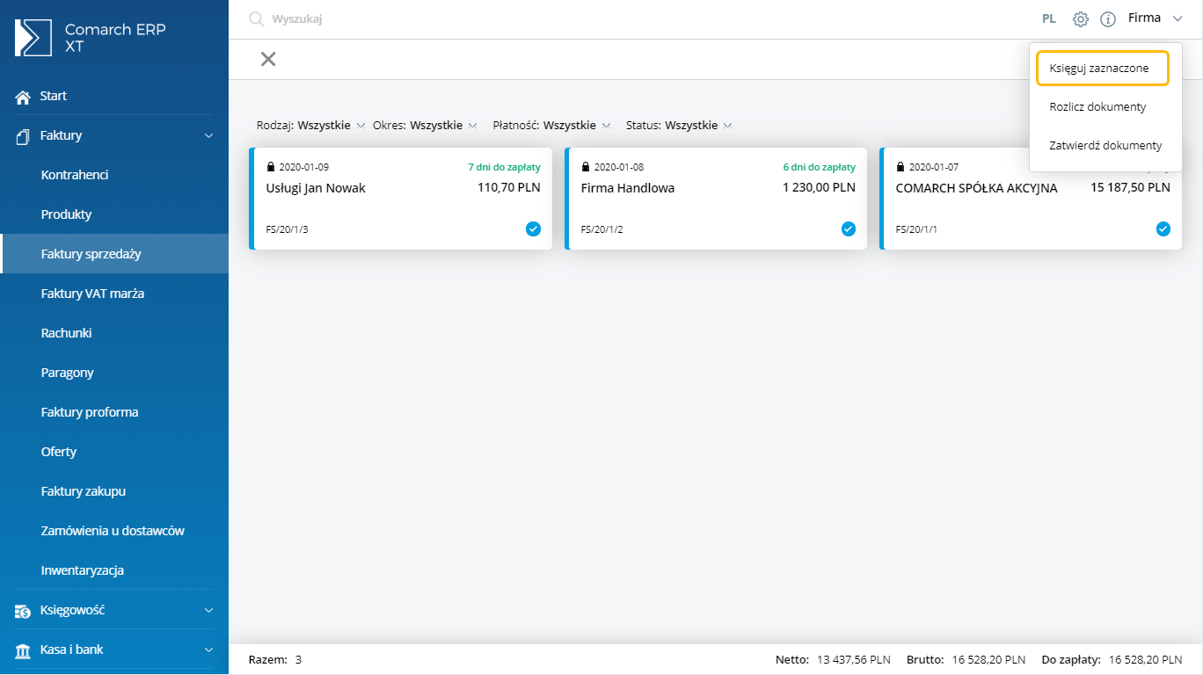This screenshot has height=675, width=1203.
Task: Collapse the Faktury section chevron
Action: click(x=208, y=136)
